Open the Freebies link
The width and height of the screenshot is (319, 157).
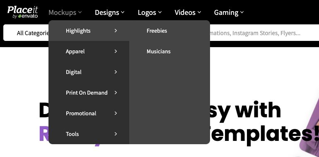tap(157, 31)
